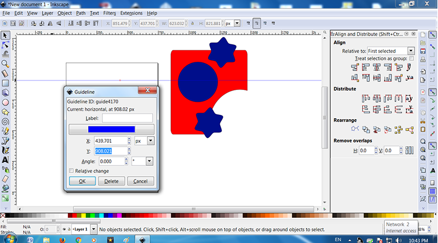Click Raise selection to top icon
438x243 pixels.
96,24
